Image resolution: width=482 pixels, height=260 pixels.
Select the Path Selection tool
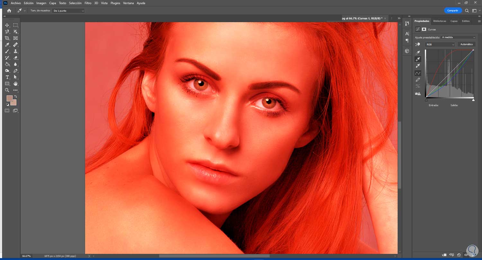(x=15, y=77)
